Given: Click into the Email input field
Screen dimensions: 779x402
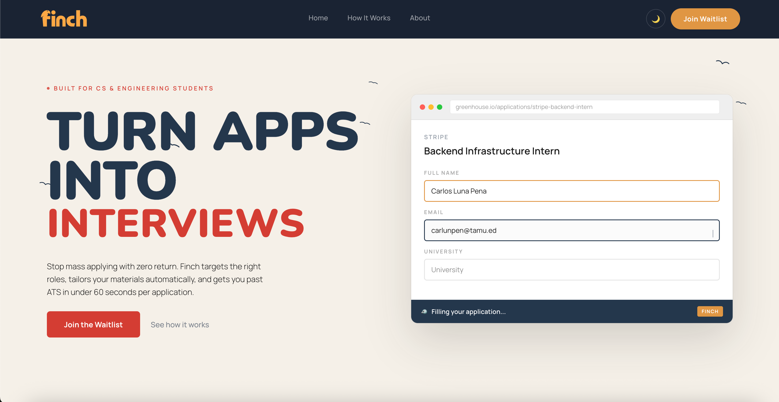Looking at the screenshot, I should 572,230.
